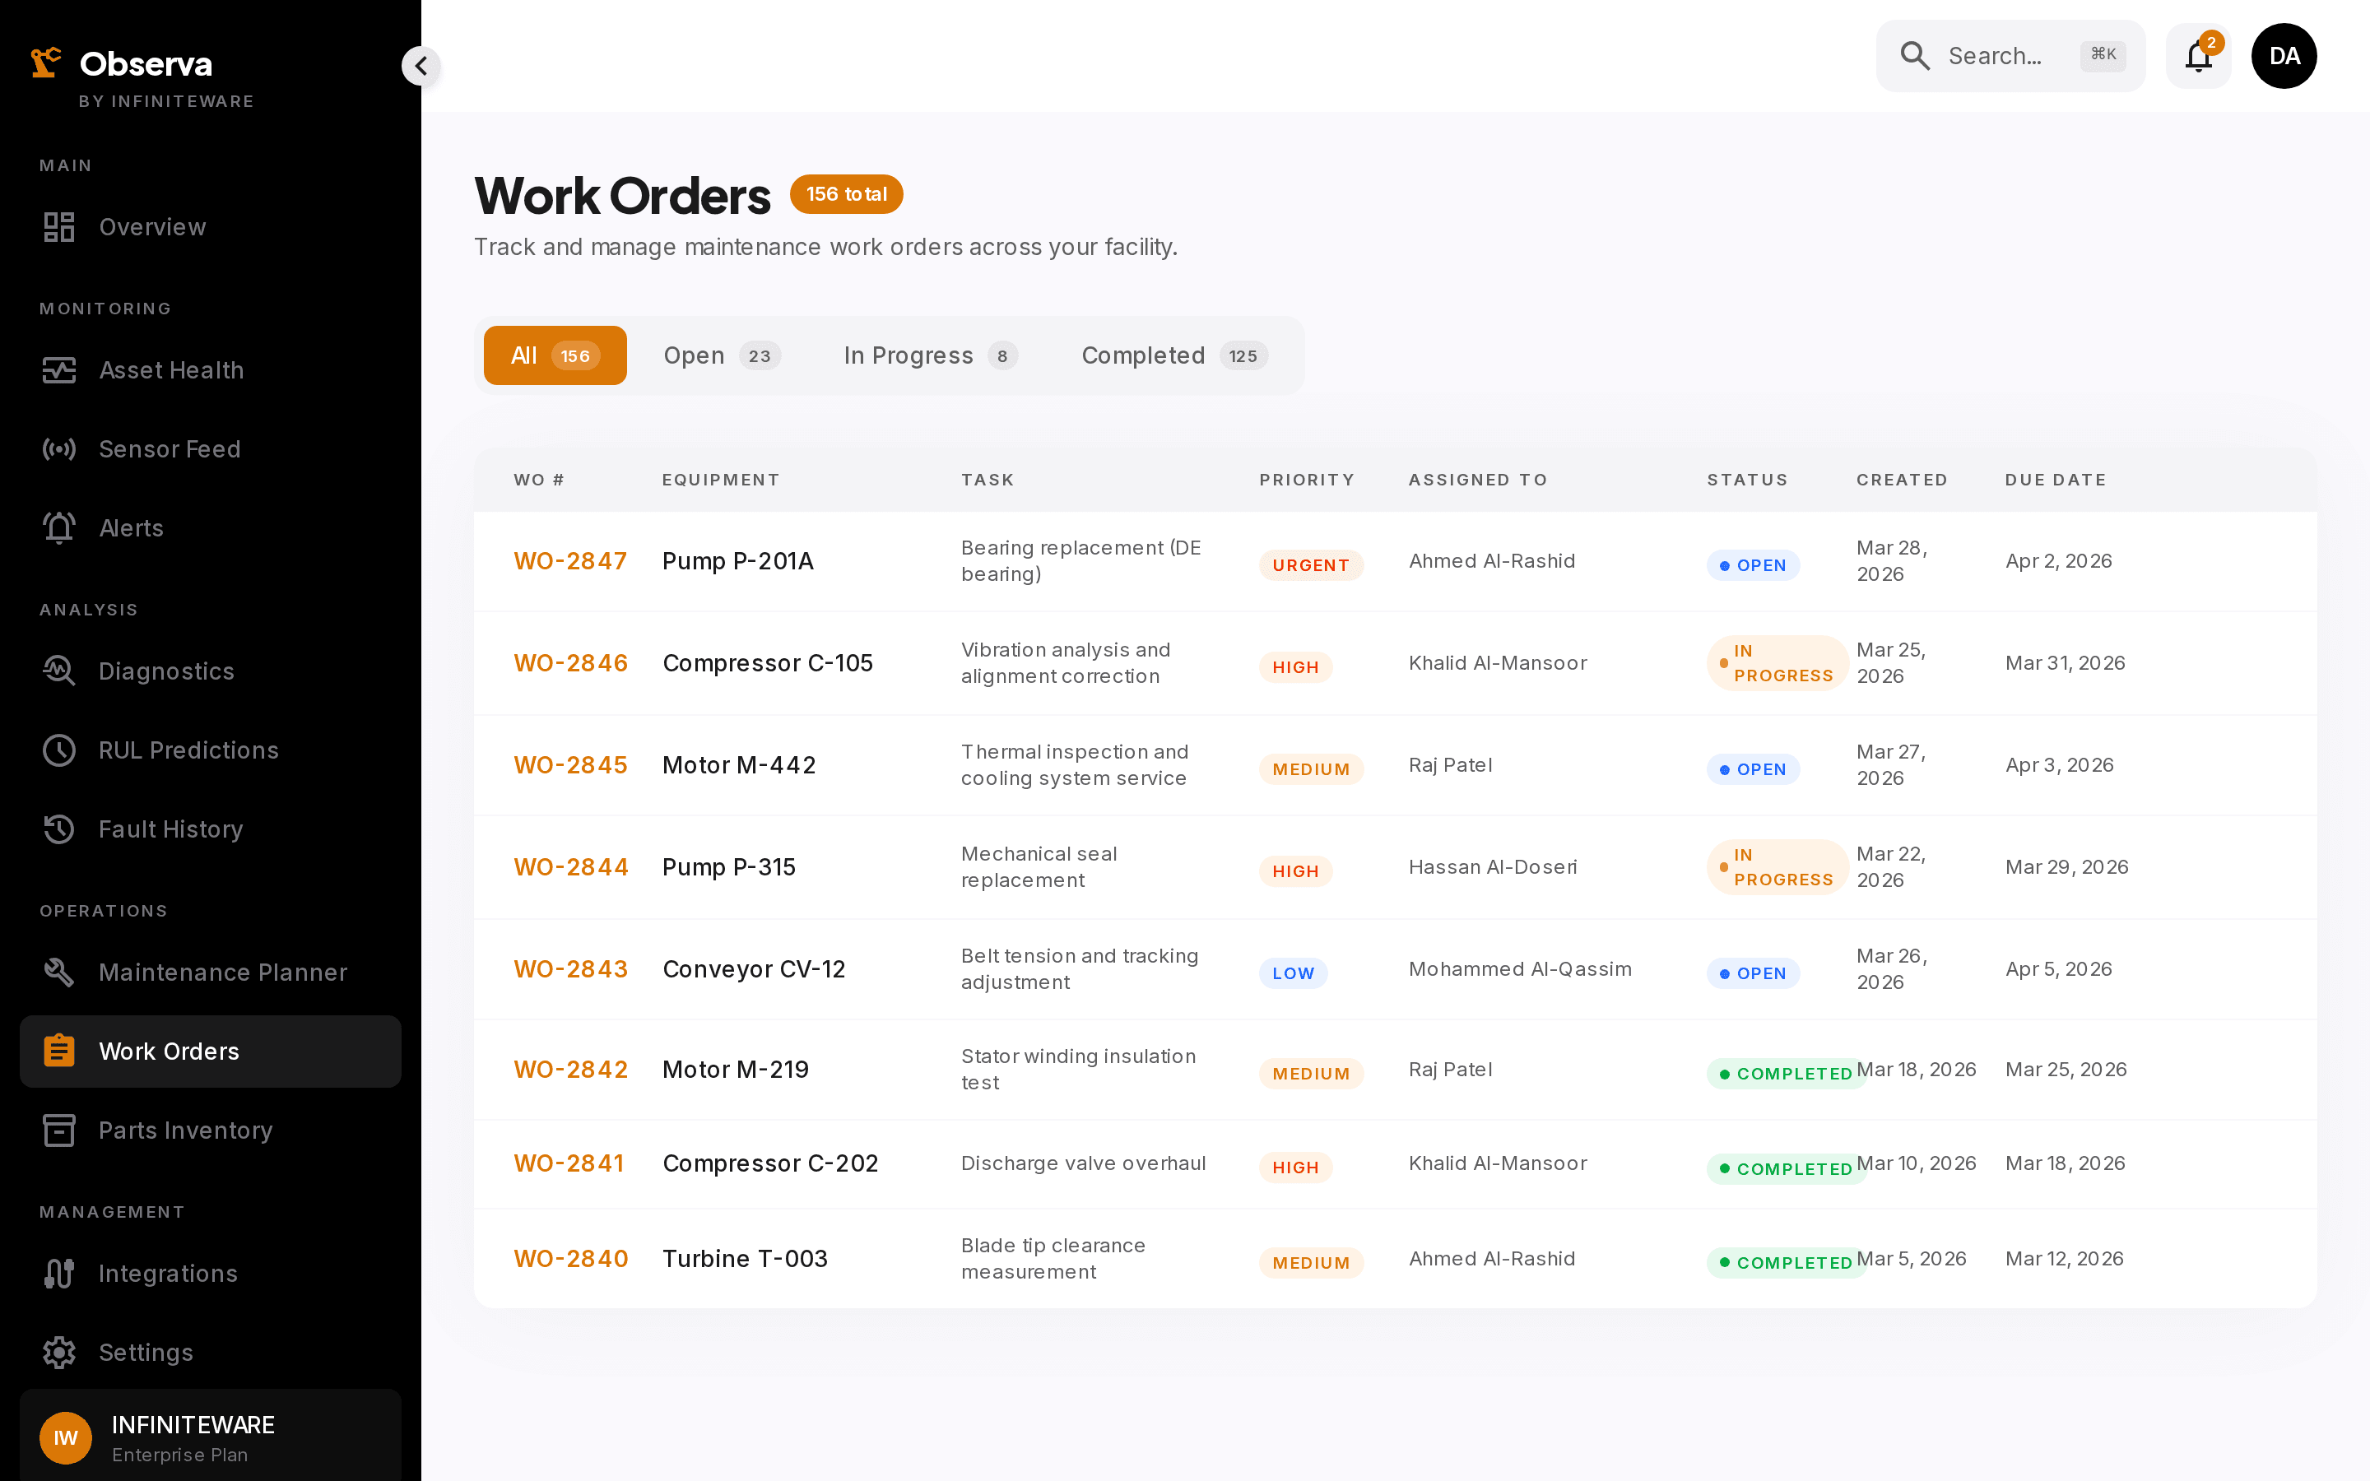
Task: Open Integrations plug icon
Action: [58, 1274]
